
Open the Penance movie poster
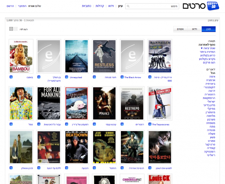(104, 103)
